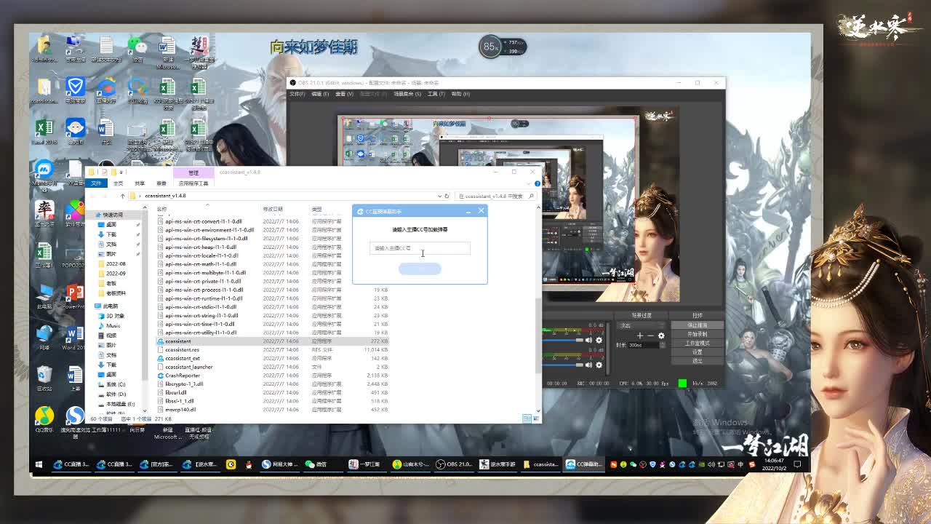Open 文件(F) menu in OBS
This screenshot has height=524, width=931.
click(297, 94)
